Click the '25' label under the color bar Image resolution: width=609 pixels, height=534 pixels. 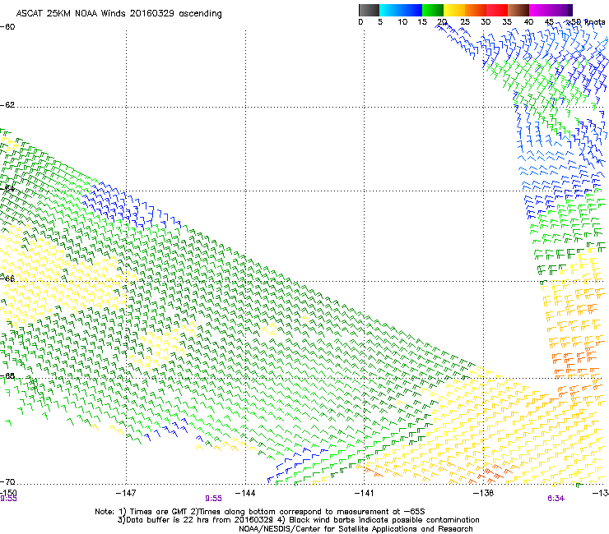click(465, 22)
